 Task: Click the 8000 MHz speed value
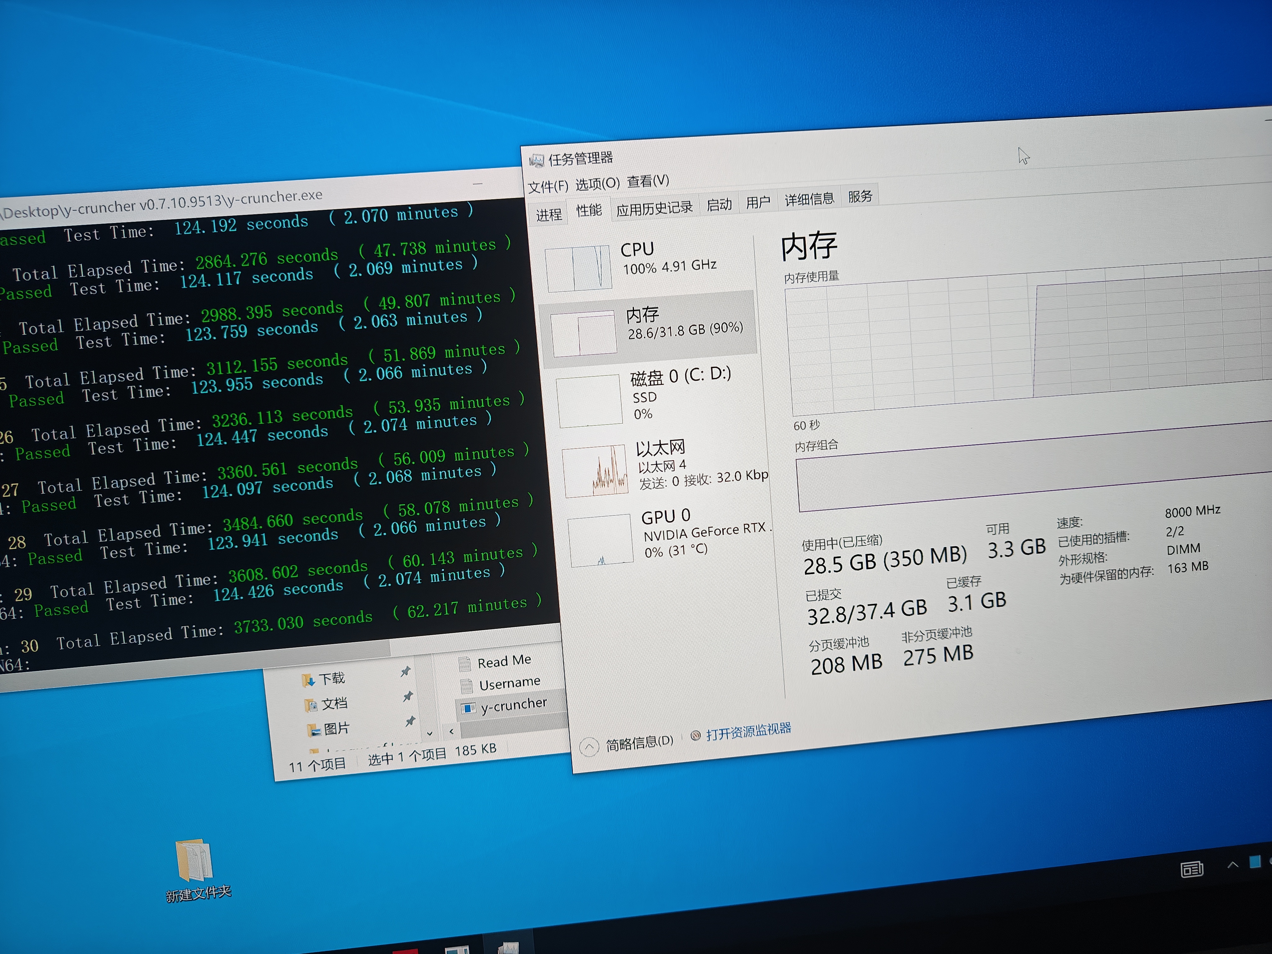(1192, 511)
